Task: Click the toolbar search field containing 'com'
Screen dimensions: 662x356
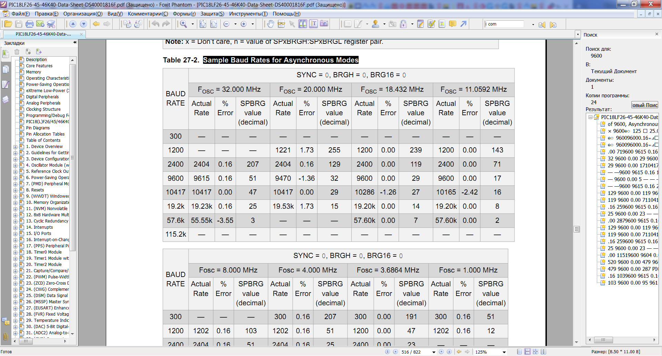Action: coord(505,24)
